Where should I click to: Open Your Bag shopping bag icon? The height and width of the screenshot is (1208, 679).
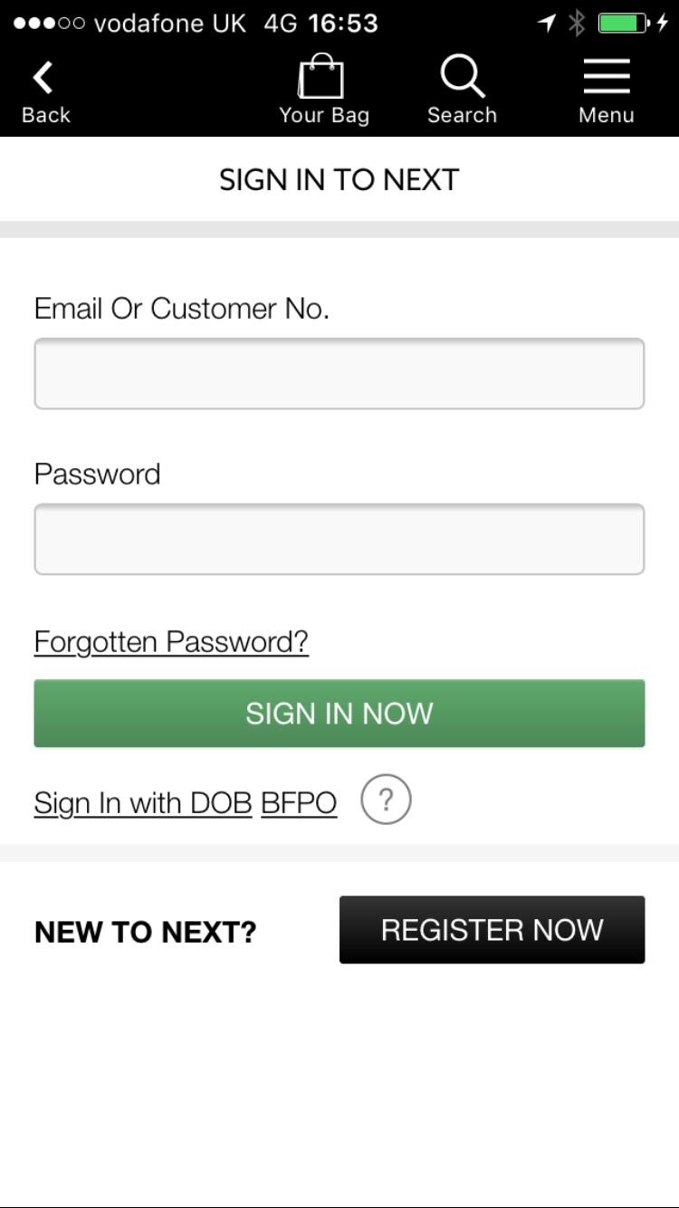pyautogui.click(x=322, y=77)
